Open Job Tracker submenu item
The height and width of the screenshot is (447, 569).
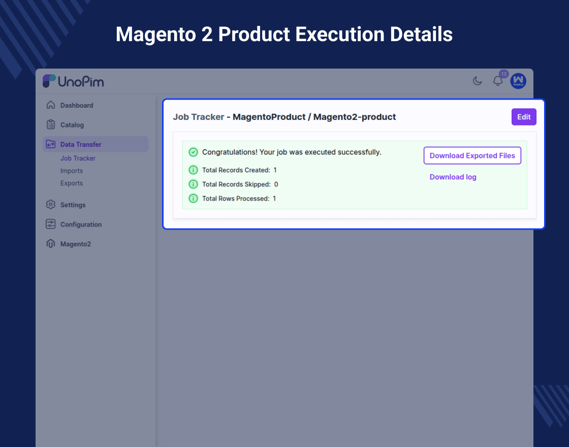point(78,158)
